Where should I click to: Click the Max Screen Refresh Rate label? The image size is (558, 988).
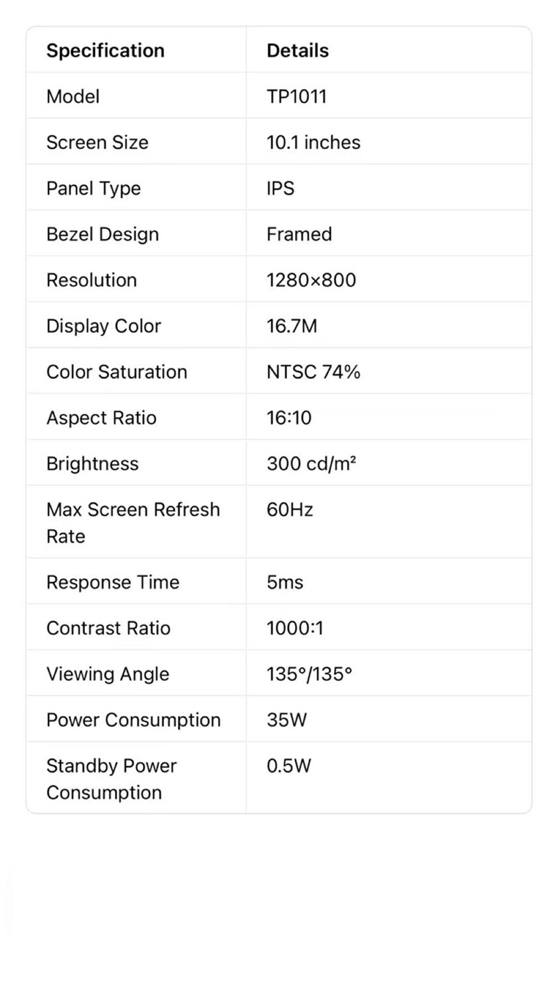click(133, 523)
